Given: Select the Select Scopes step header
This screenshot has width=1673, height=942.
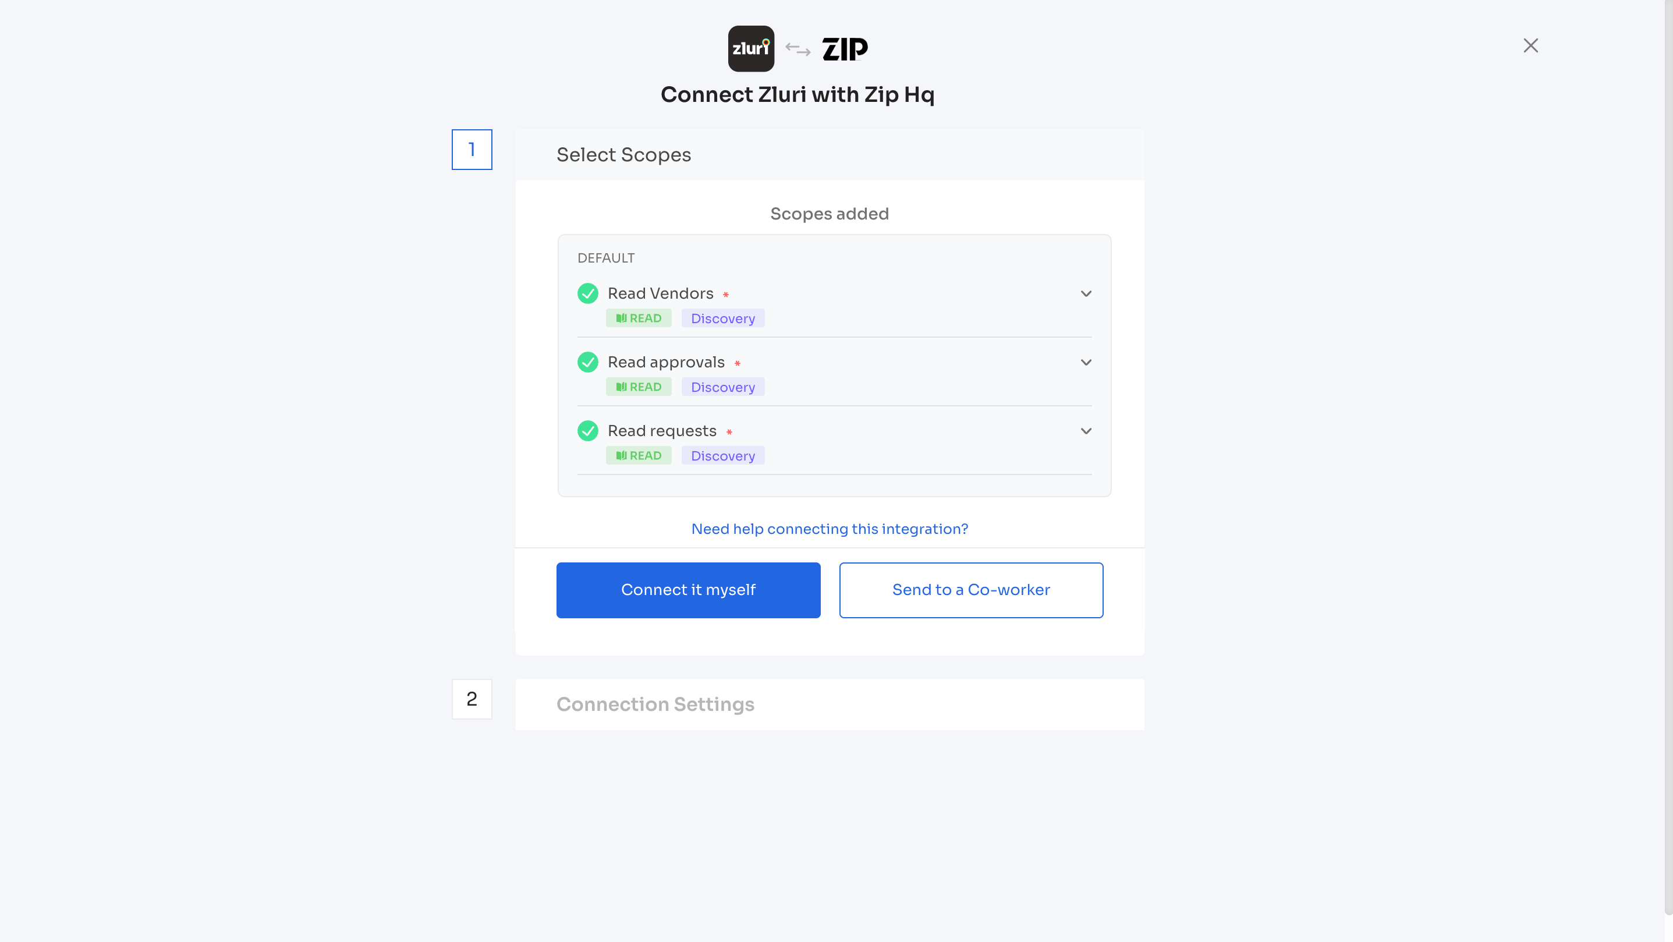Looking at the screenshot, I should tap(623, 155).
